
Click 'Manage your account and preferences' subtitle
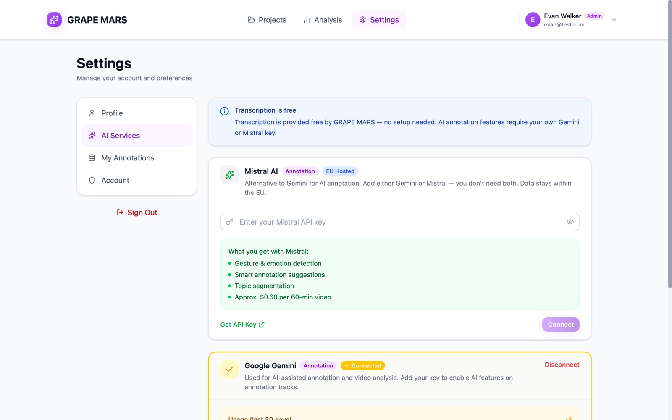134,78
